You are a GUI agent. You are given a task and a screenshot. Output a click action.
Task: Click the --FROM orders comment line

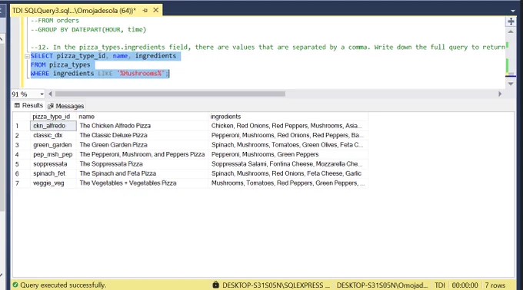[x=55, y=21]
